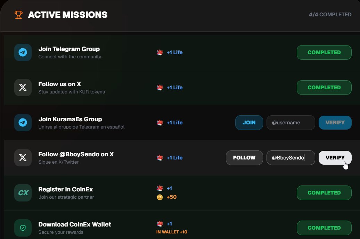360x239 pixels.
Task: Click the Telegram icon for Join Telegram Group
Action: tap(23, 52)
